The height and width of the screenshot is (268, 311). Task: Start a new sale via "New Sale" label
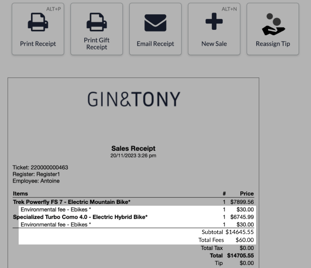214,44
